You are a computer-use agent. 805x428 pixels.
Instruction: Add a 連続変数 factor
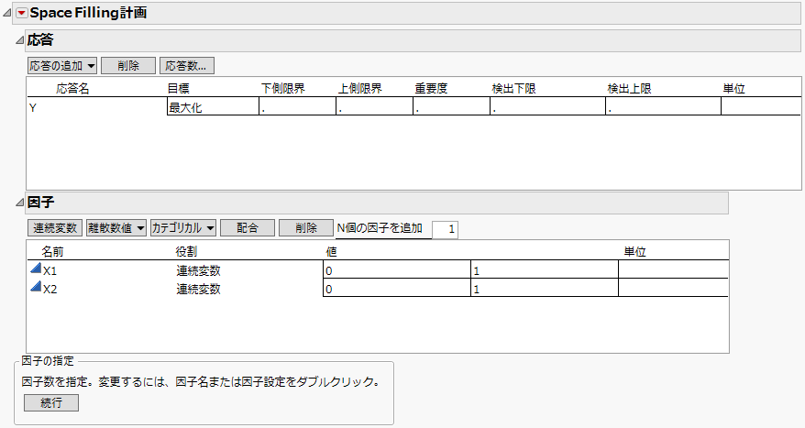tap(55, 228)
